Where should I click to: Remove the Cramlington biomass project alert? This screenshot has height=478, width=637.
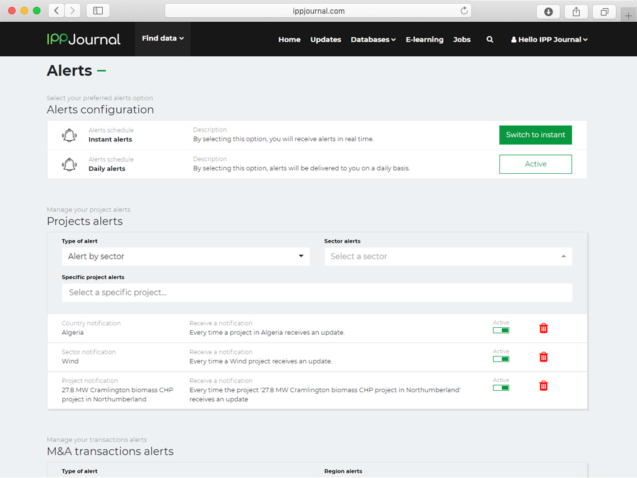coord(543,386)
